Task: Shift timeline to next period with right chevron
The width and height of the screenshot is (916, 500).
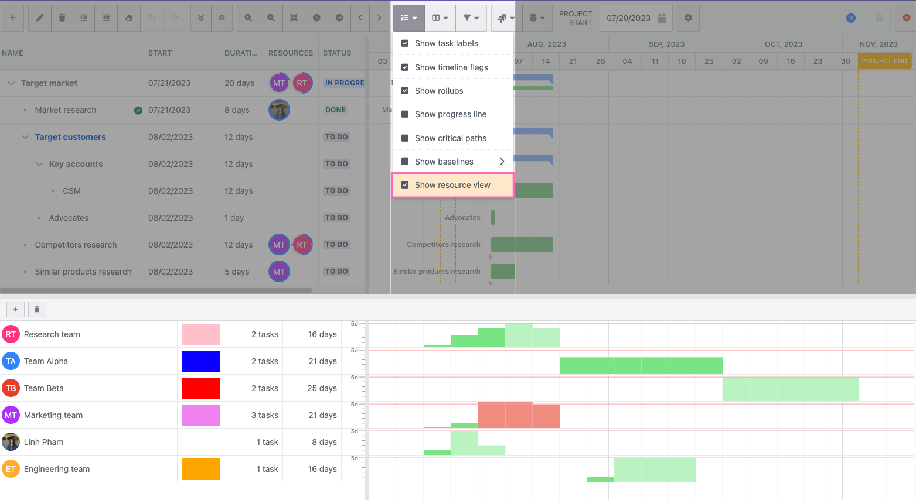Action: click(380, 18)
